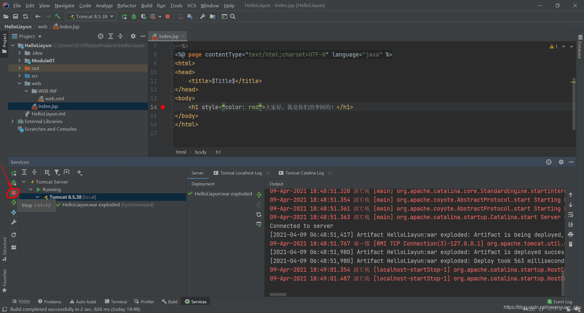The height and width of the screenshot is (313, 584).
Task: Collapse all nodes in Project panel
Action: 120,36
